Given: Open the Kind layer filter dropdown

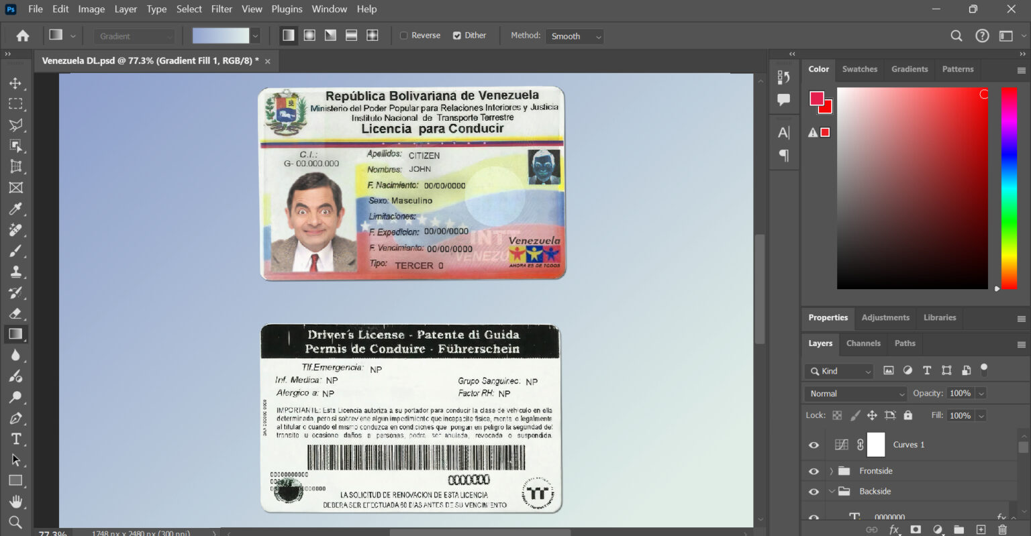Looking at the screenshot, I should click(840, 371).
